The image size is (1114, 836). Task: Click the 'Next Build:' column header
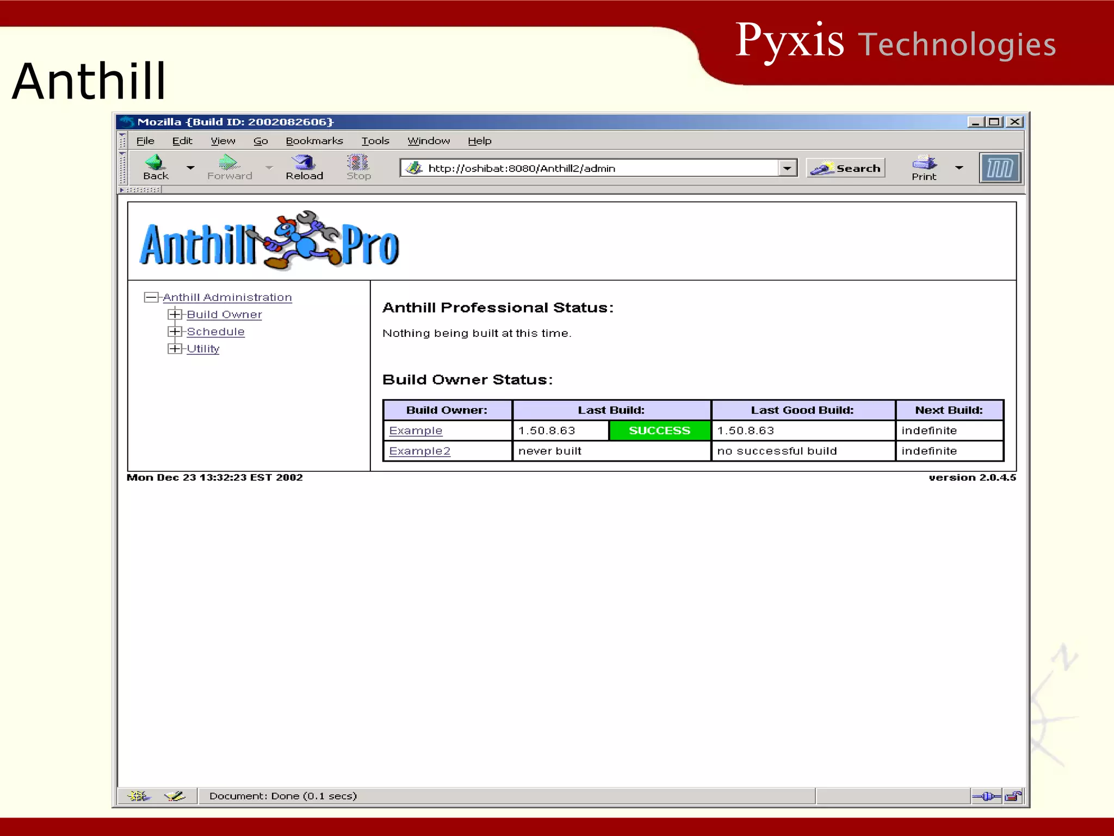click(949, 410)
